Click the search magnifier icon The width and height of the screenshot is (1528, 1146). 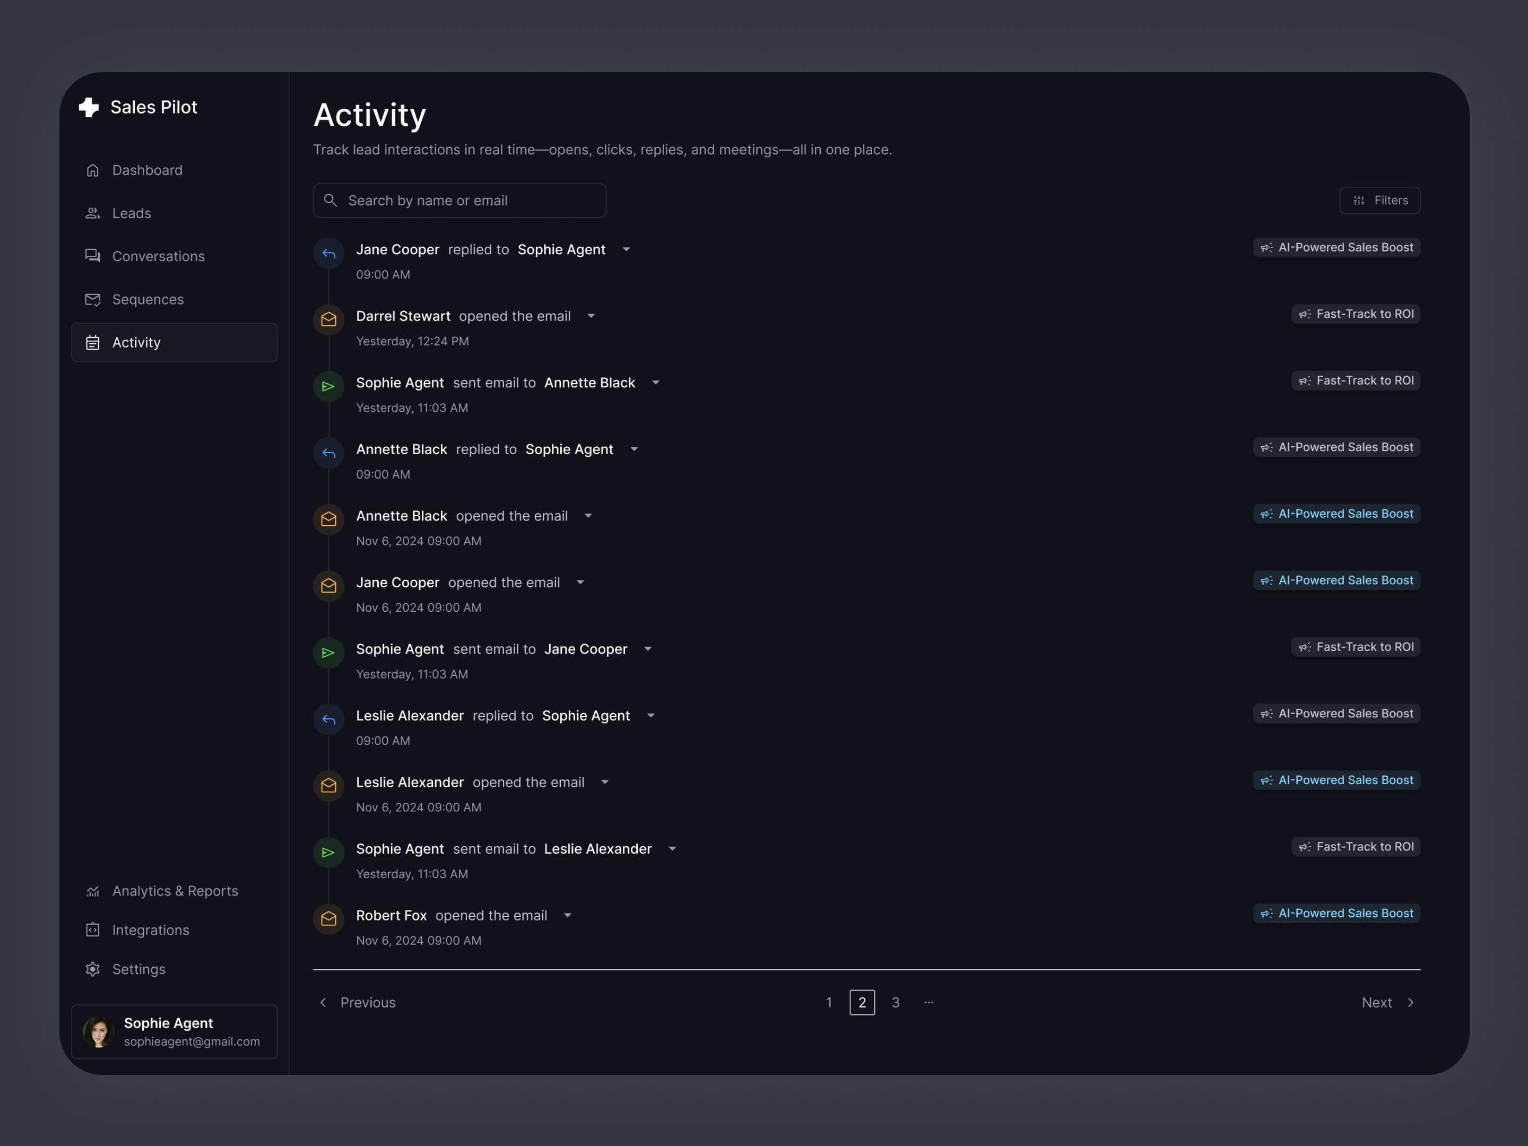tap(331, 201)
